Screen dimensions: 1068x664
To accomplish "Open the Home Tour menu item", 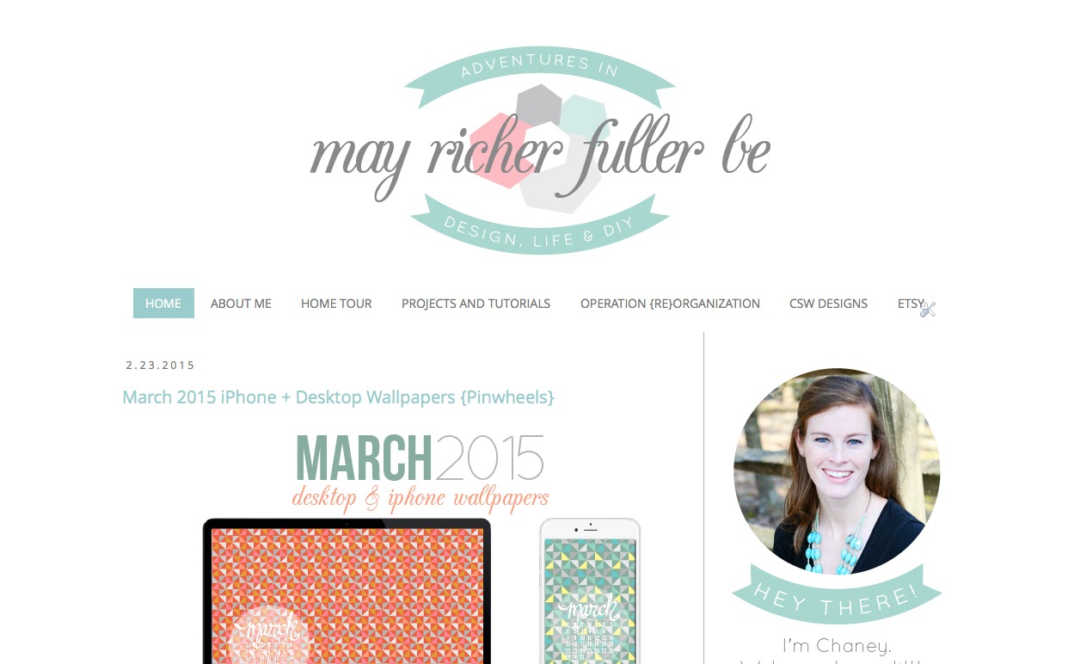I will [x=336, y=304].
